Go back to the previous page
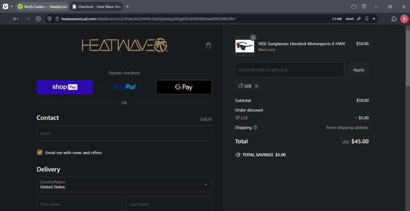410x211 pixels. coord(16,19)
